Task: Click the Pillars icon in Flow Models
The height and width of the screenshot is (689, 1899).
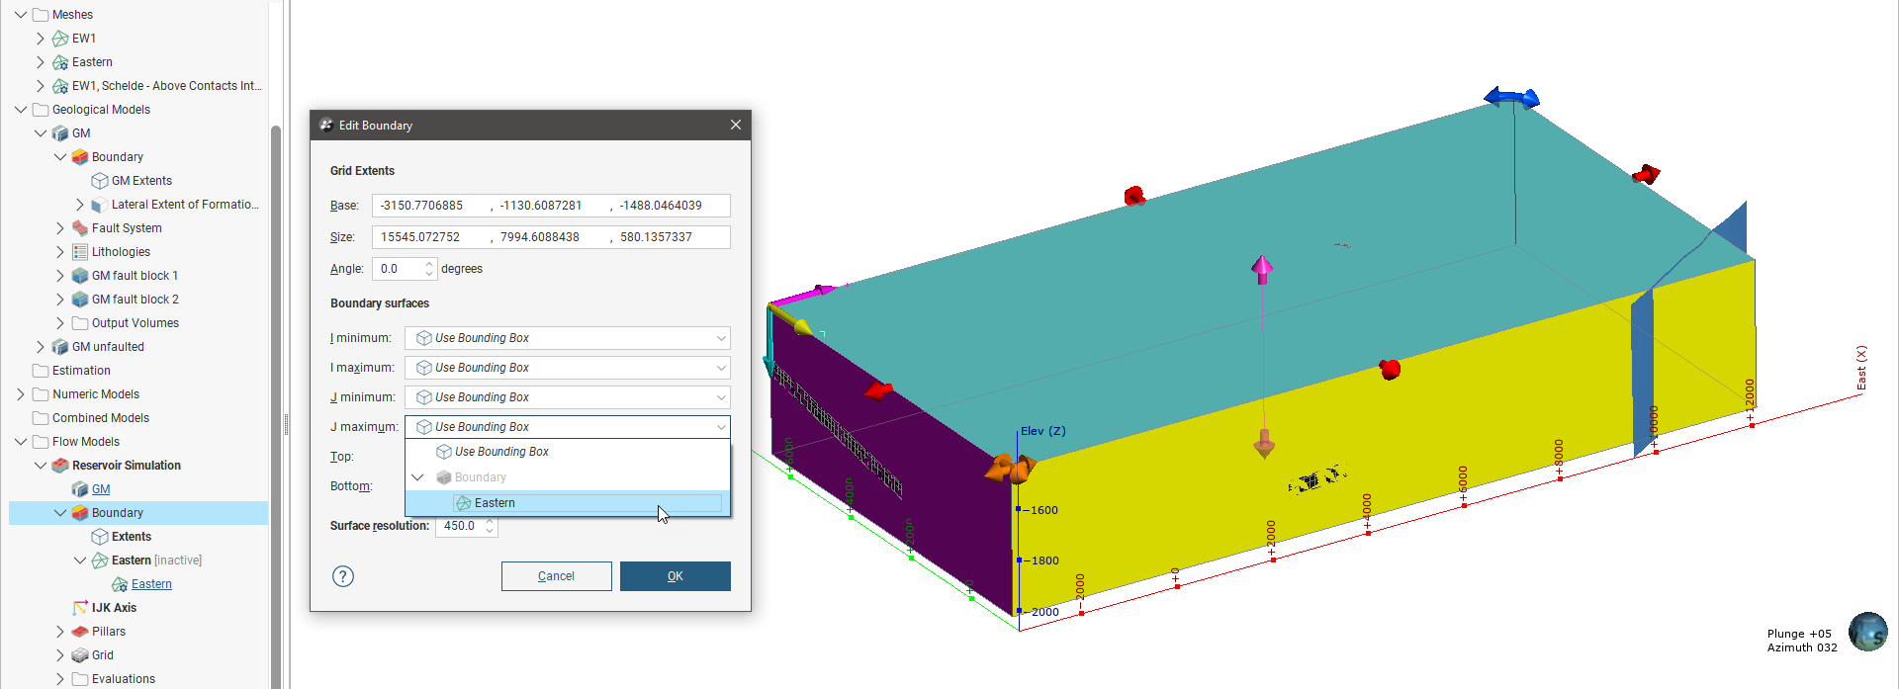Action: [x=80, y=632]
